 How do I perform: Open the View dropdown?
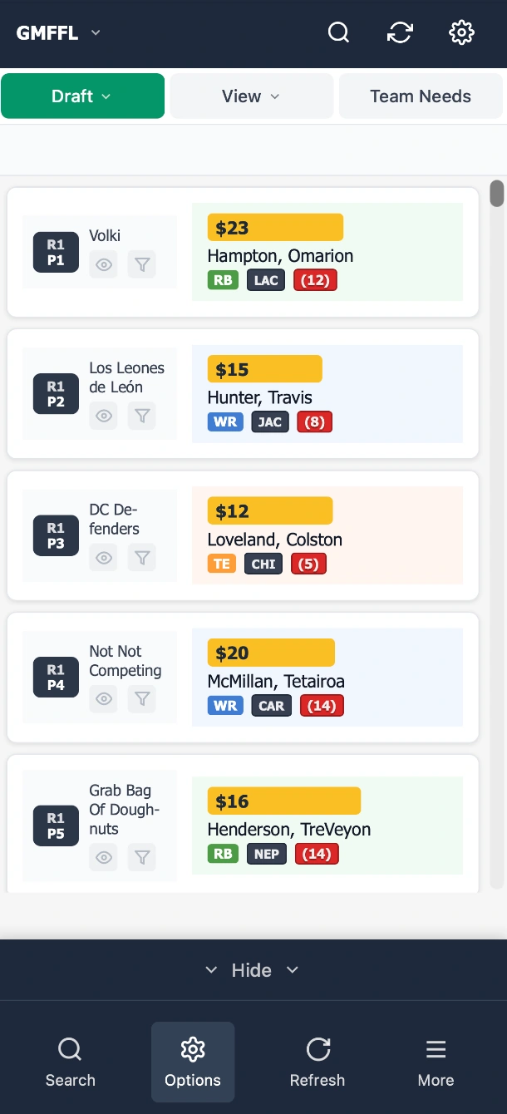(x=251, y=96)
